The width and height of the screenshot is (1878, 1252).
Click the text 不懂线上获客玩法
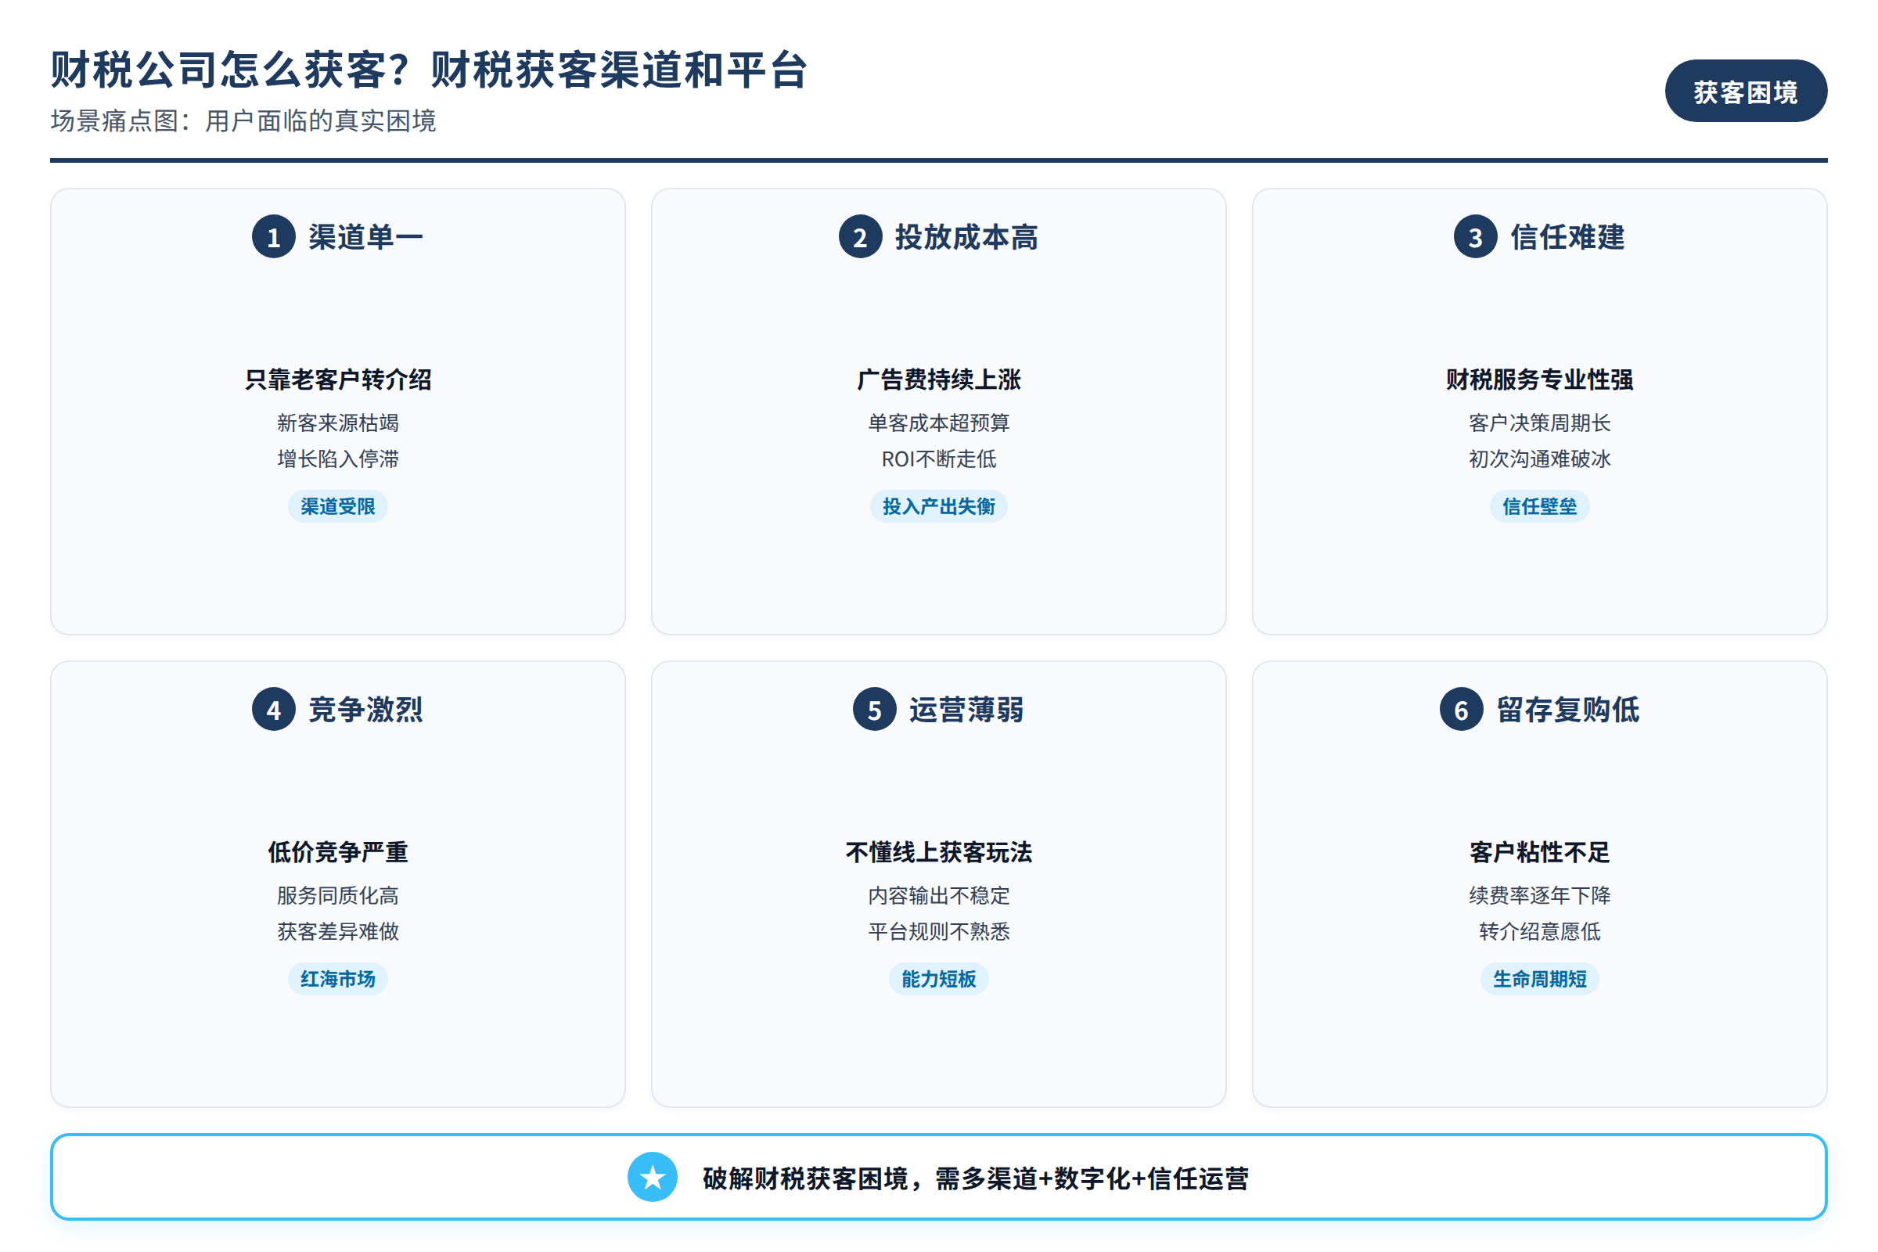(x=938, y=852)
